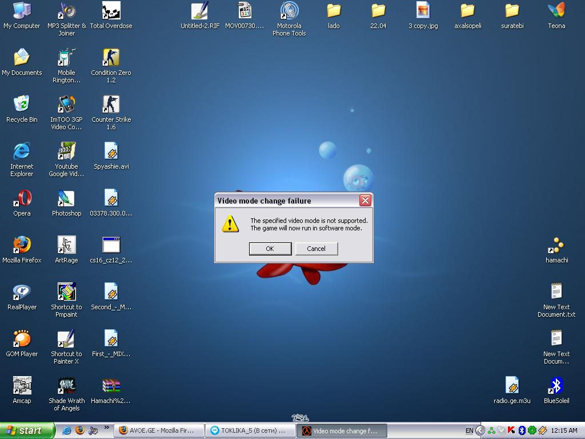Open Bluetooth tray icon
Image resolution: width=585 pixels, height=439 pixels.
(x=522, y=430)
